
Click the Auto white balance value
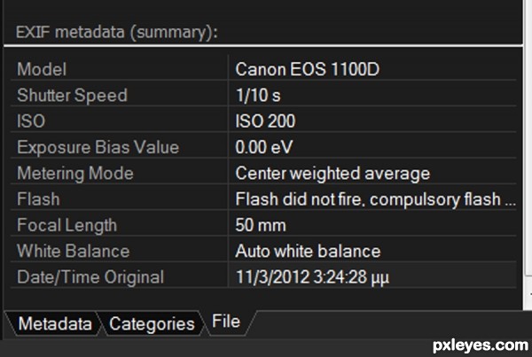pyautogui.click(x=308, y=251)
